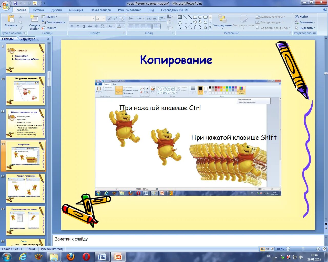Screen dimensions: 328x262
Task: Open the Рецензирование tab
Action: coord(130,10)
